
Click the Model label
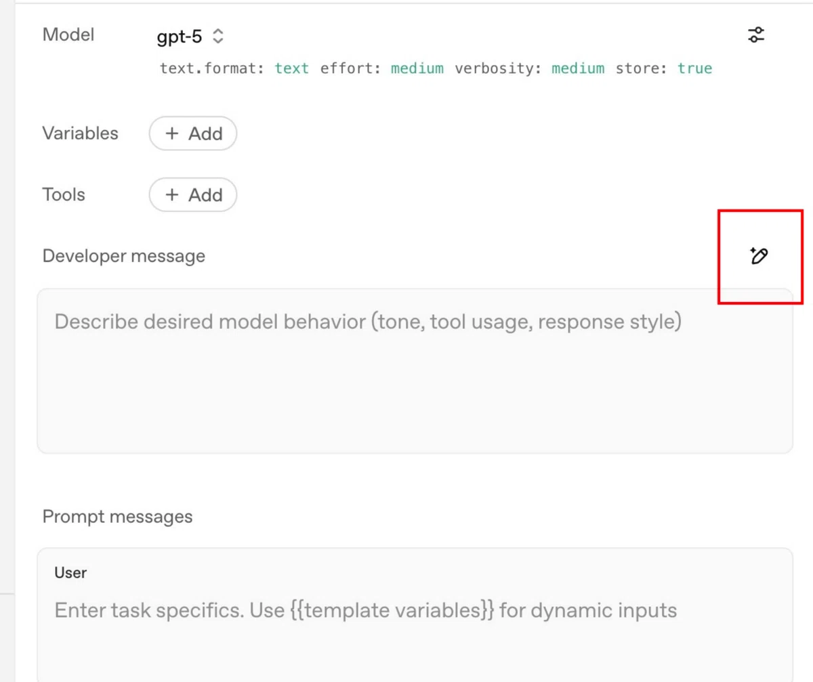pyautogui.click(x=68, y=35)
